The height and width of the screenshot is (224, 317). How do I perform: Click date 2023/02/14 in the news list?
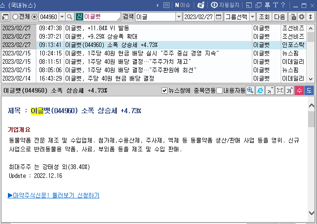[17, 78]
